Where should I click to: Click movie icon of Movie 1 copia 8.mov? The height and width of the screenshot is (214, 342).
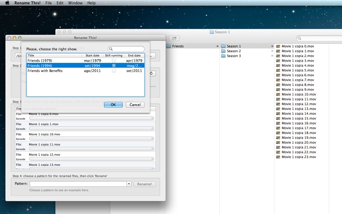(x=278, y=84)
